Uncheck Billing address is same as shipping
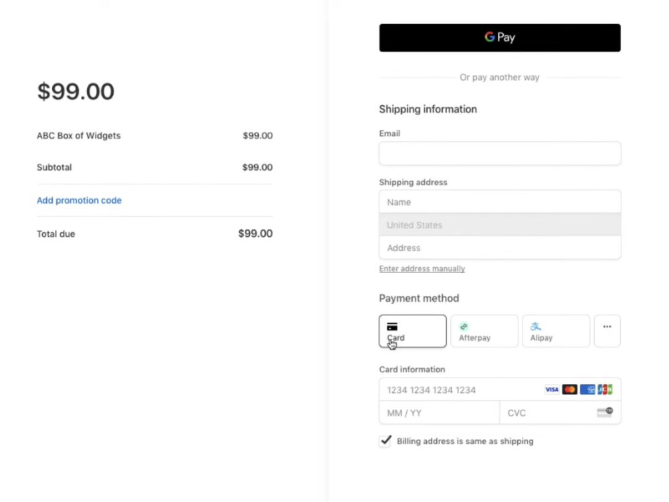 click(x=385, y=440)
